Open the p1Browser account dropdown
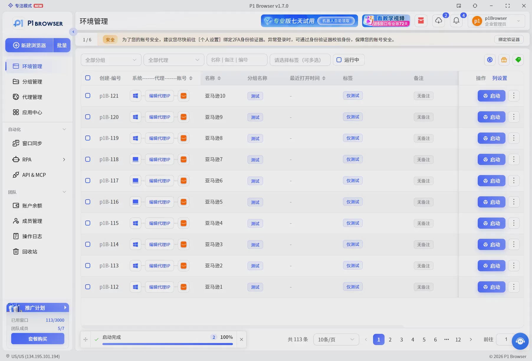The height and width of the screenshot is (361, 532). 496,21
